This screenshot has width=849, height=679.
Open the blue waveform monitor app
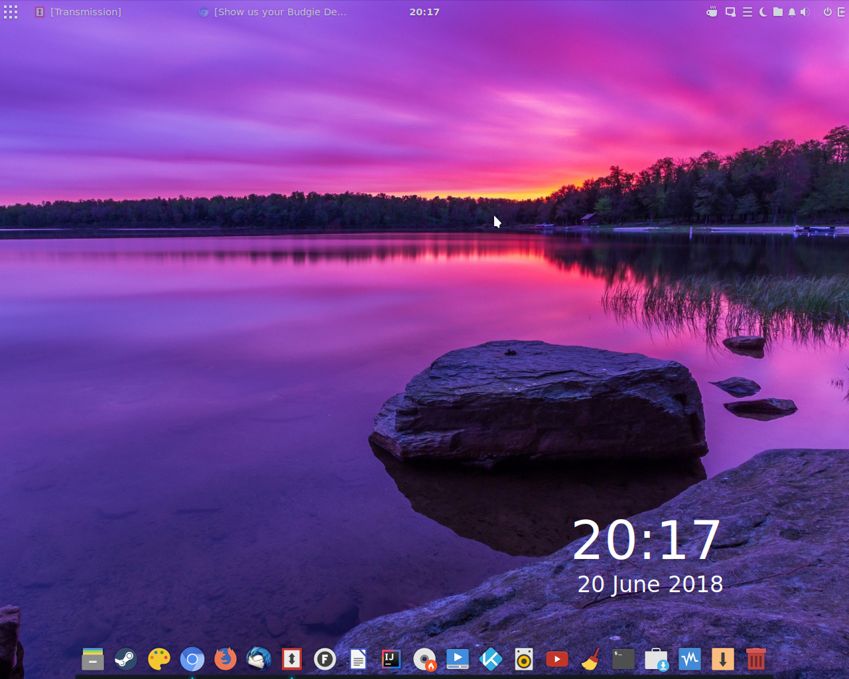[x=690, y=659]
